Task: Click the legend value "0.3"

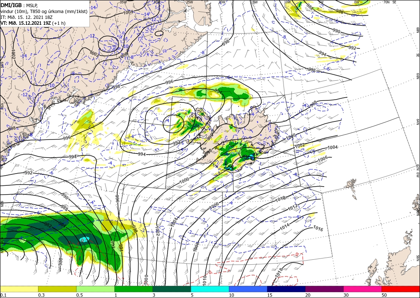Action: [x=41, y=295]
